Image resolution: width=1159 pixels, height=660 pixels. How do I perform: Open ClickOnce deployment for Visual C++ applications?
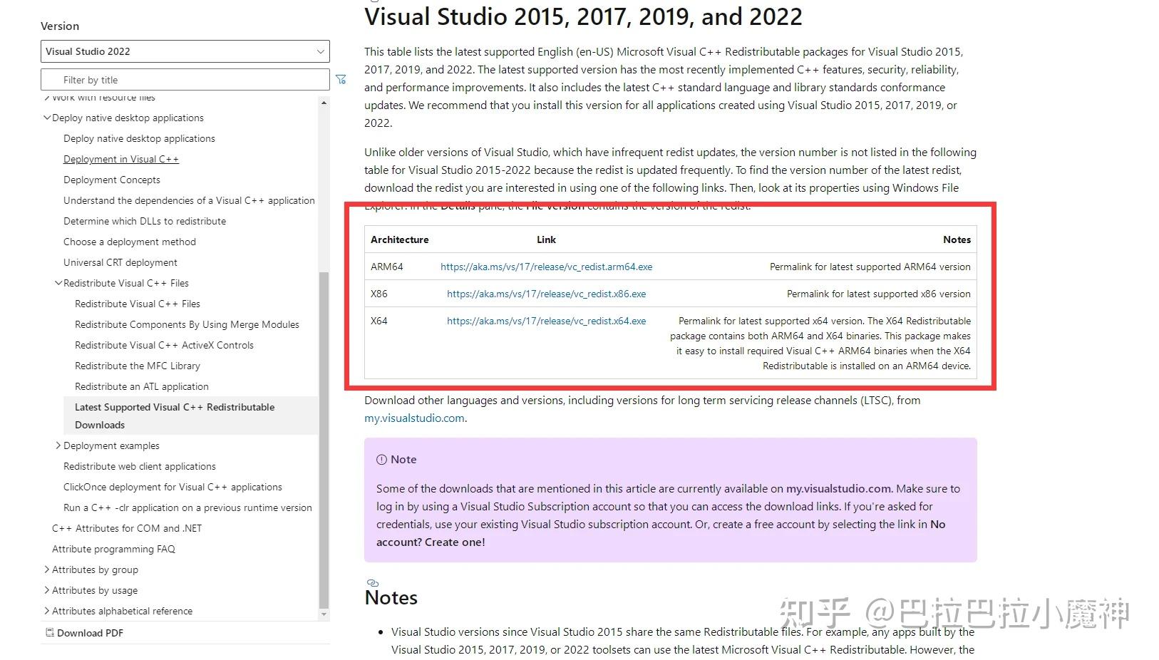(172, 487)
